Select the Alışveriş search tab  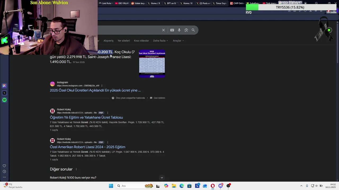tap(108, 41)
